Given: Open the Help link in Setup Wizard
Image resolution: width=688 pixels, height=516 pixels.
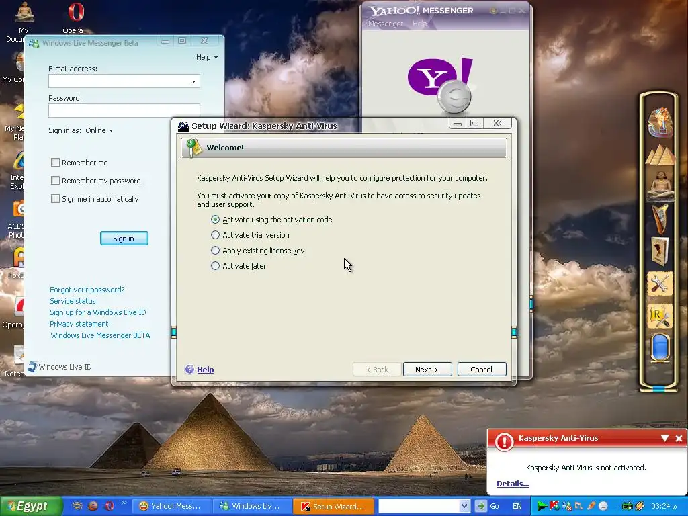Looking at the screenshot, I should tap(206, 370).
